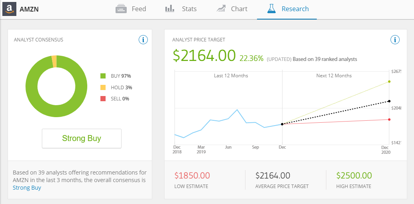Click the Sep axis label on chart
Viewport: 414px width, 204px height.
255,147
